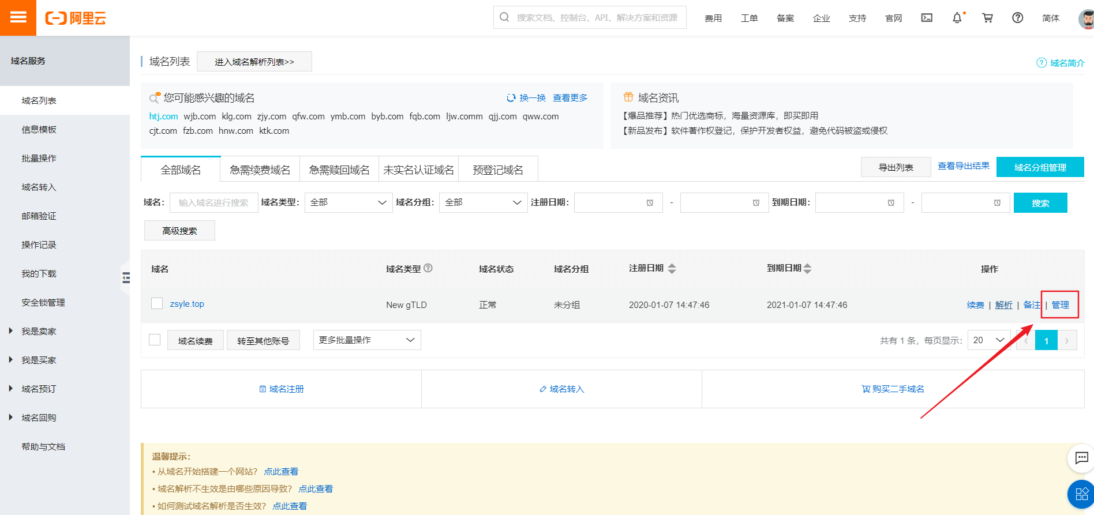The width and height of the screenshot is (1094, 515).
Task: Open the Cloud Shell terminal icon
Action: click(927, 18)
